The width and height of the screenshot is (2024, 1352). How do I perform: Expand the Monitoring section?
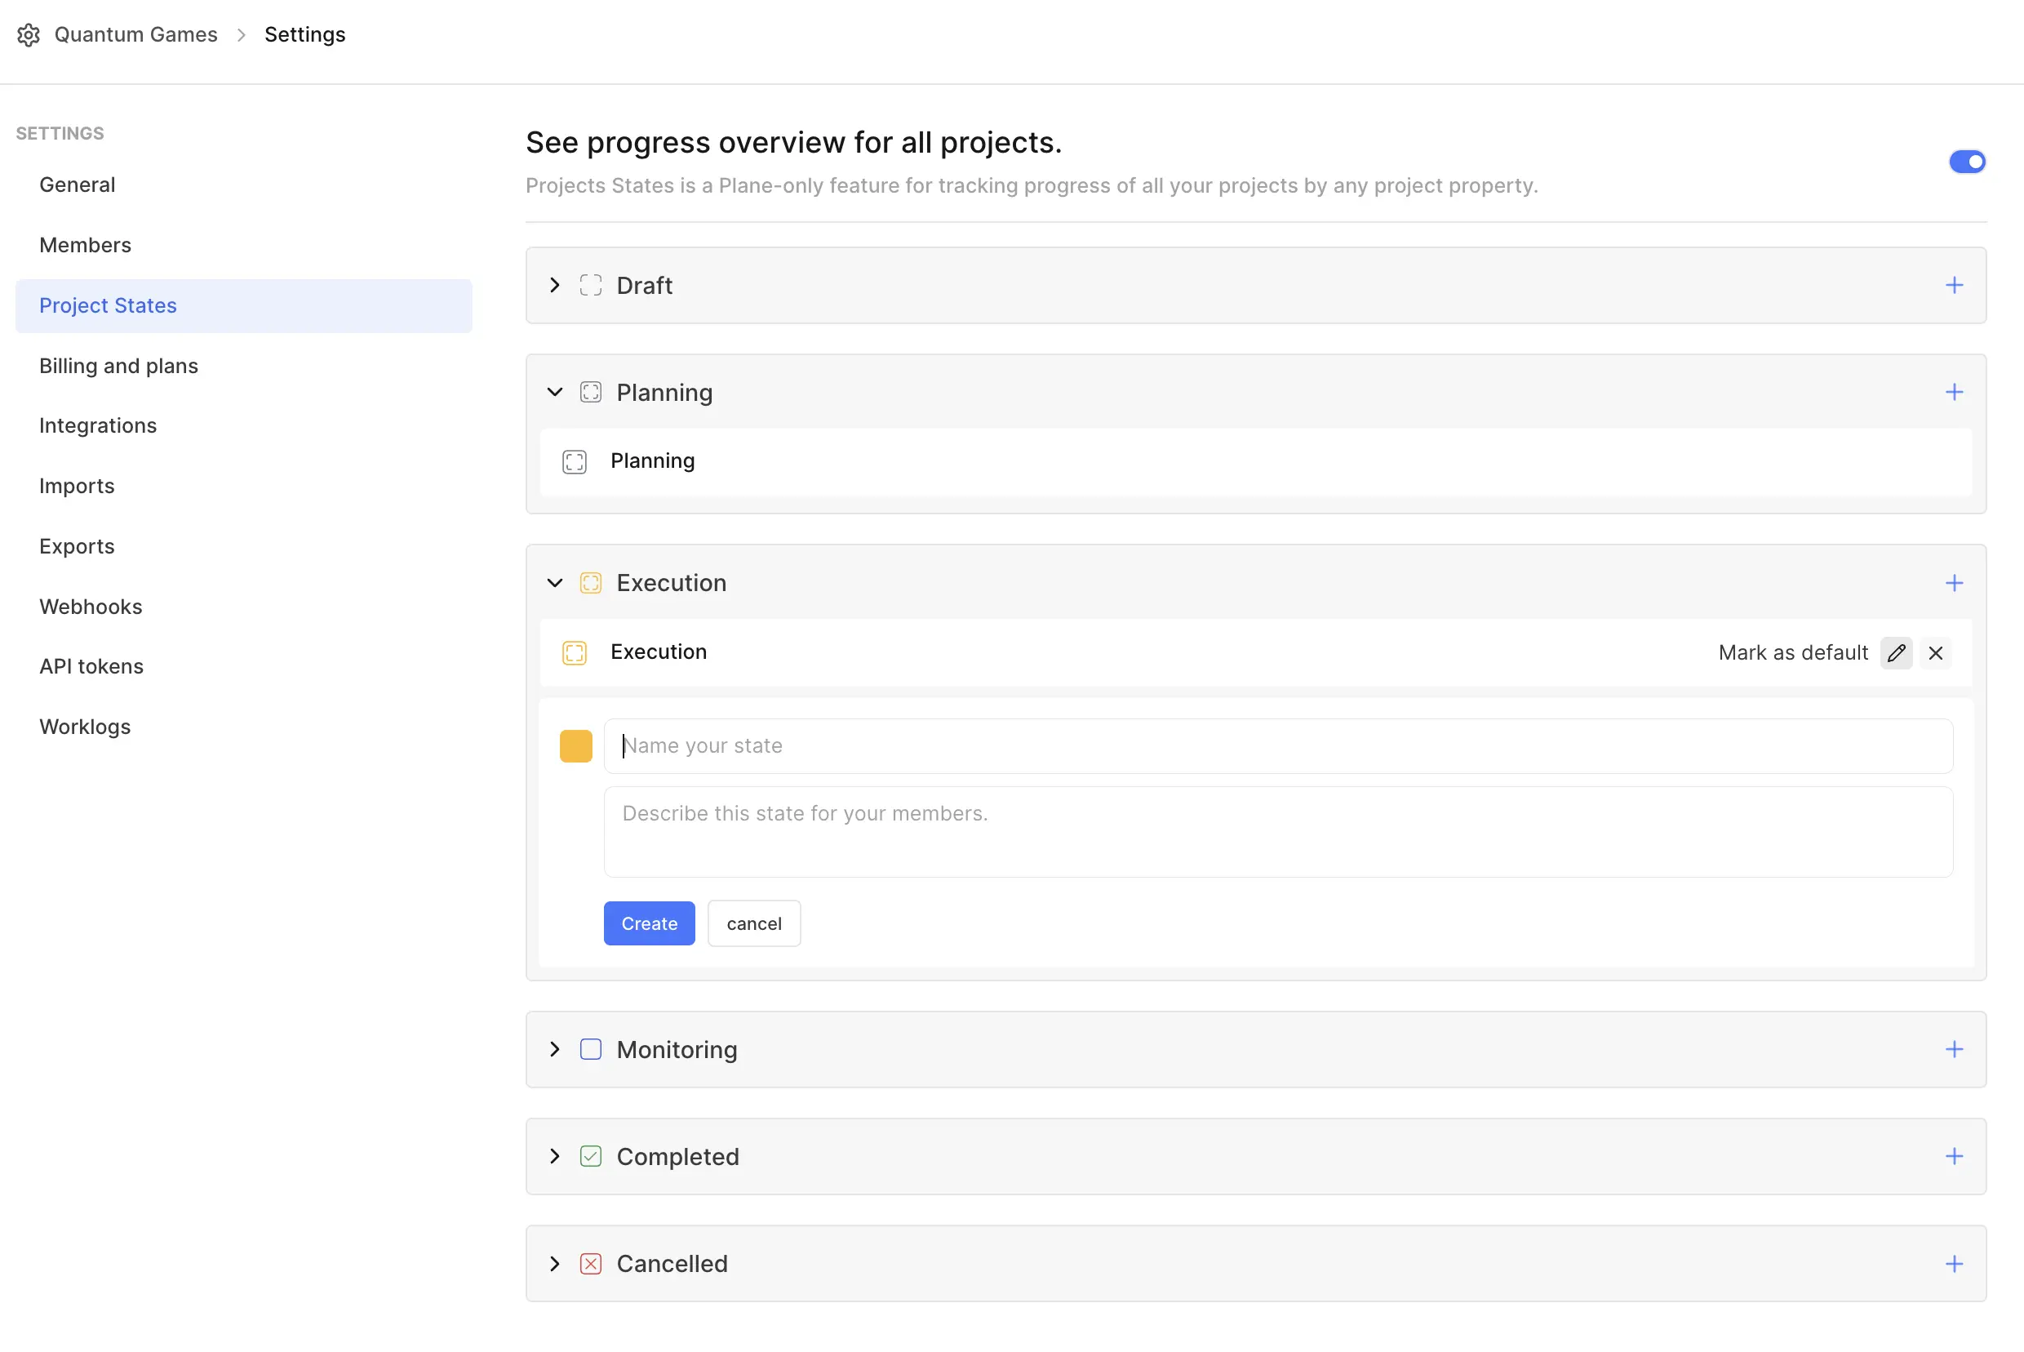tap(555, 1049)
